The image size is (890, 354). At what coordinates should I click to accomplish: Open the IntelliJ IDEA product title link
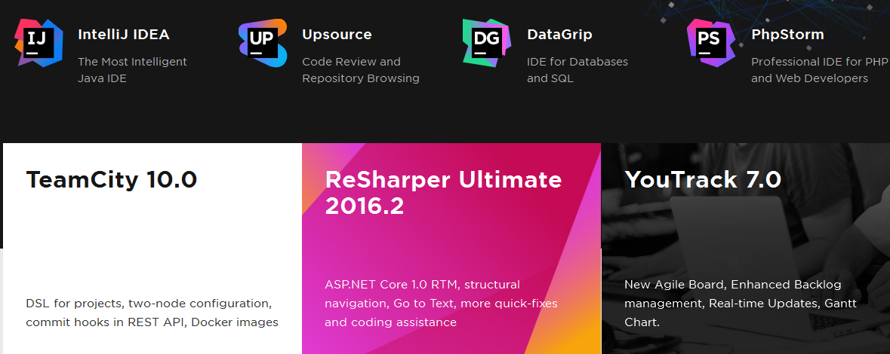pyautogui.click(x=123, y=35)
